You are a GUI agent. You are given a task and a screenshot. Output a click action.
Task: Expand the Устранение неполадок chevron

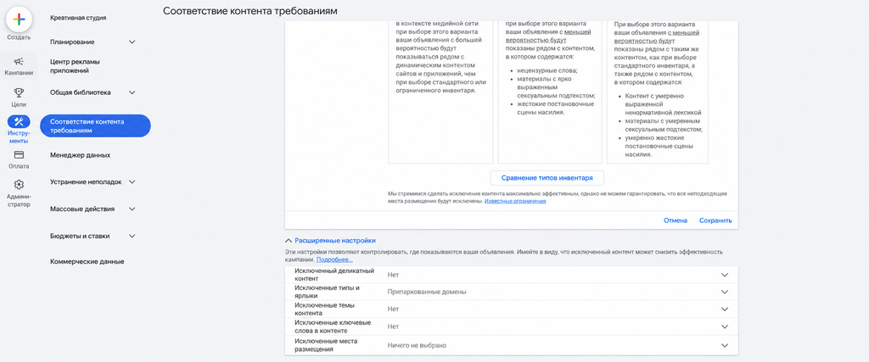[132, 182]
